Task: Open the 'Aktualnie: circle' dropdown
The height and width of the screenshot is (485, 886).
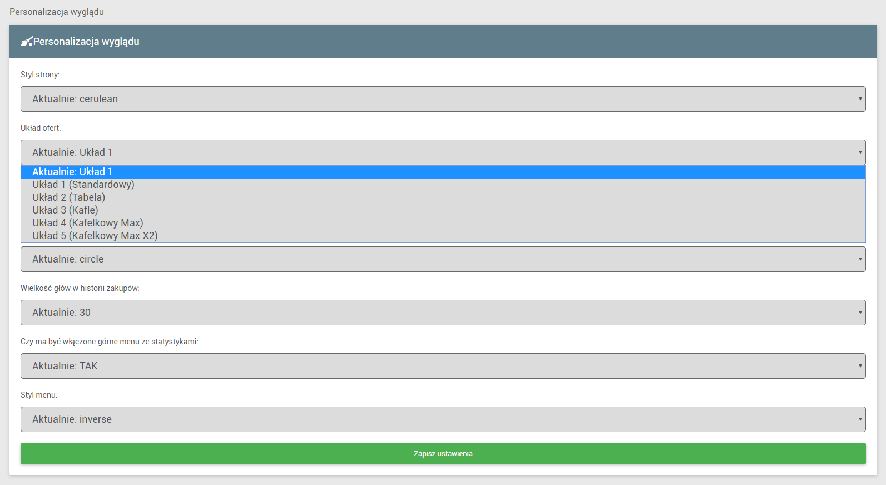Action: pos(443,259)
